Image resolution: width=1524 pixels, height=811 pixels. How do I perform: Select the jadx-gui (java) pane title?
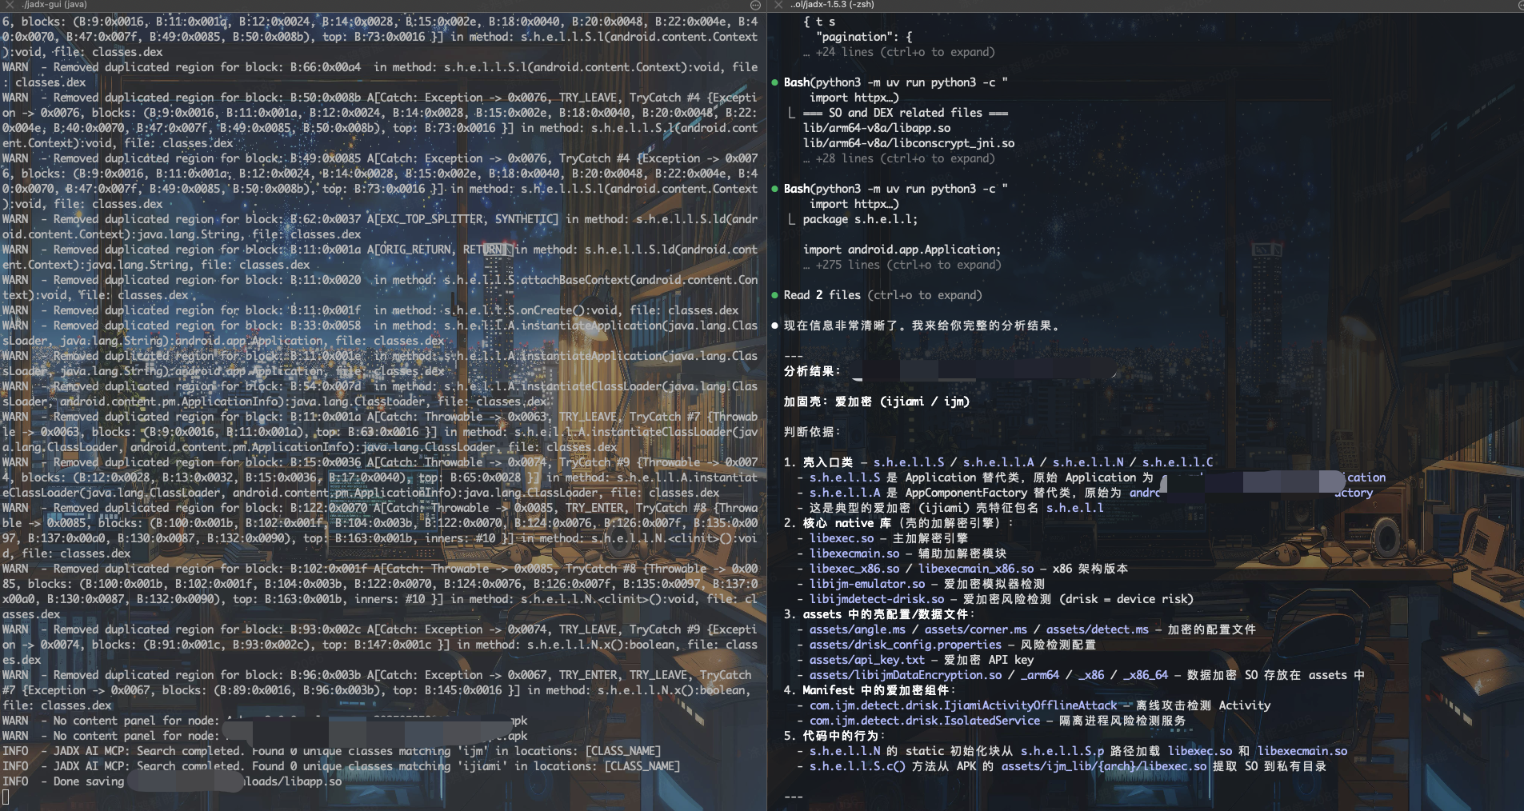point(54,5)
